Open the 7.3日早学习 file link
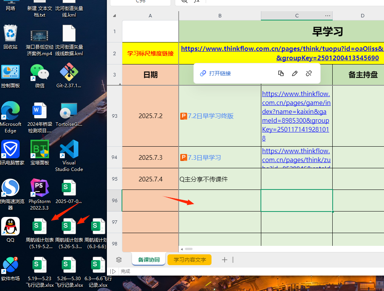This screenshot has width=384, height=291. tap(204, 157)
